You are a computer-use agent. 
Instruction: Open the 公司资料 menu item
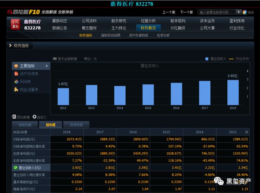point(89,21)
